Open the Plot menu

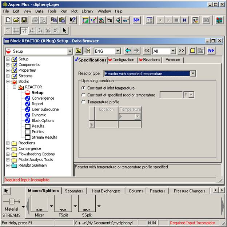(74, 11)
